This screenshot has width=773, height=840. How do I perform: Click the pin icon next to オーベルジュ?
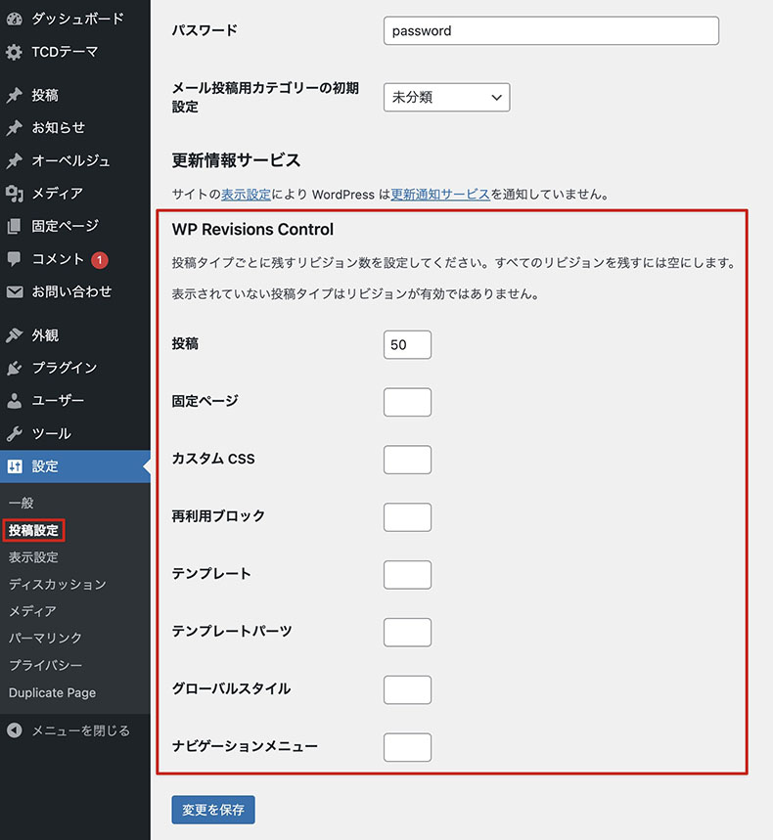click(15, 160)
